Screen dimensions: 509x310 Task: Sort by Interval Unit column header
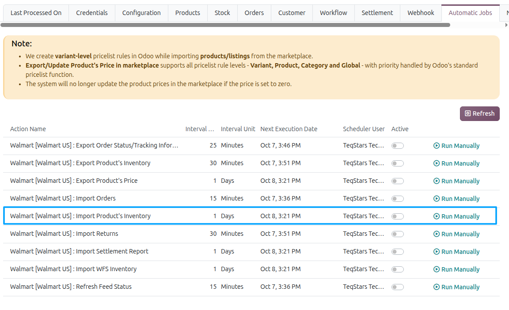238,129
